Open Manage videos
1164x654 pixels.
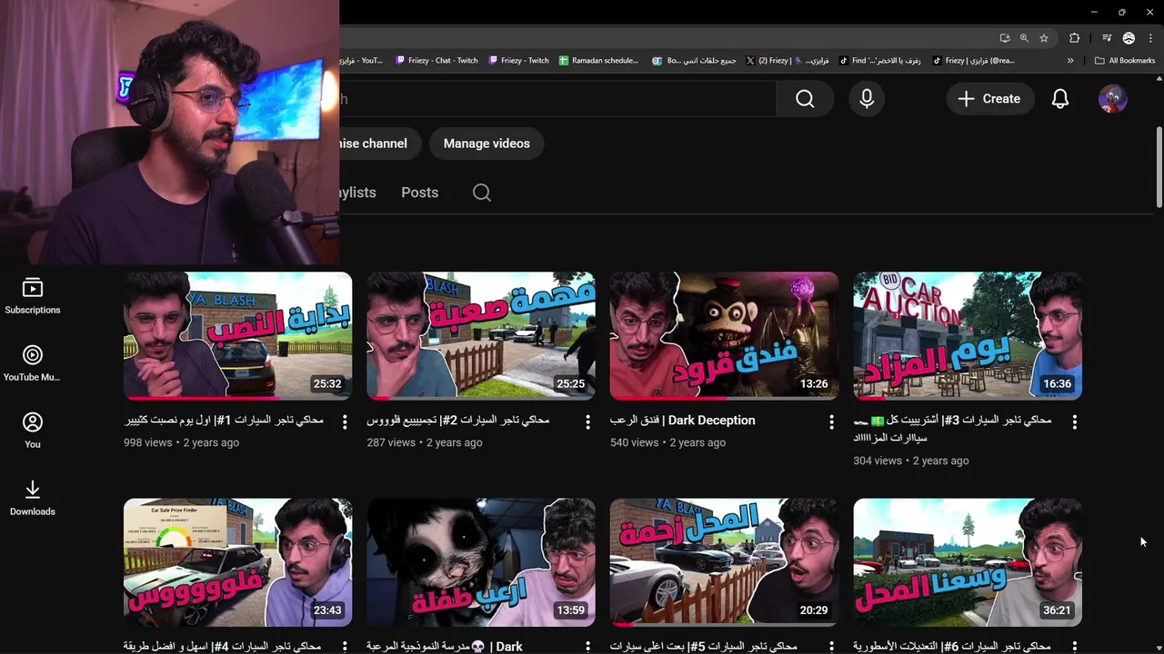[x=487, y=144]
